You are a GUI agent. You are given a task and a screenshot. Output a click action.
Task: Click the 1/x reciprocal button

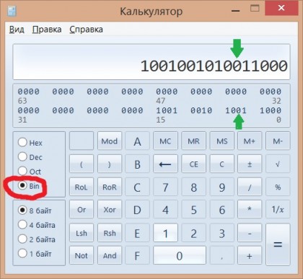click(278, 209)
